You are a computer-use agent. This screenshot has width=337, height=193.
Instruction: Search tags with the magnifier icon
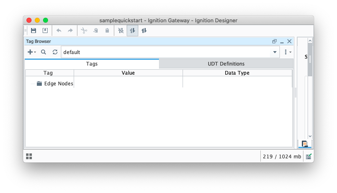coord(43,52)
